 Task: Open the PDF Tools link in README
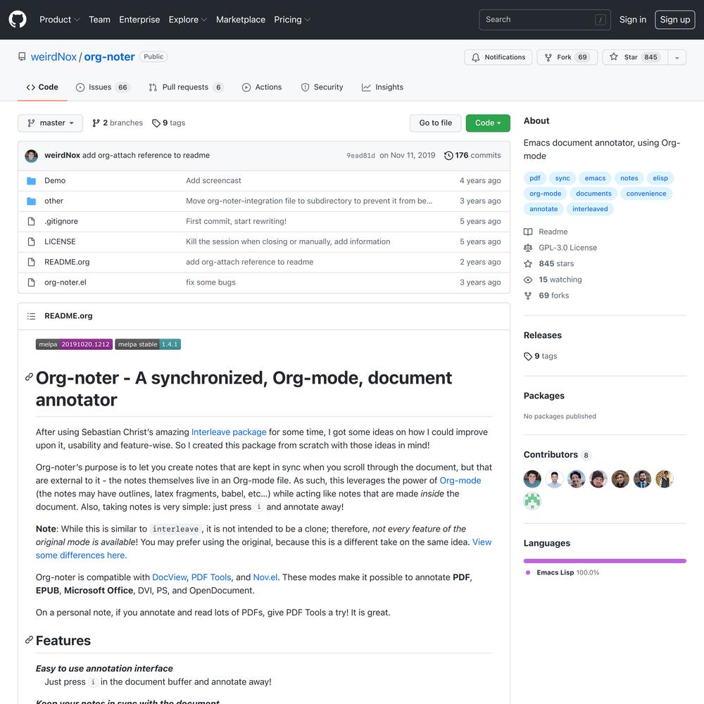coord(211,577)
